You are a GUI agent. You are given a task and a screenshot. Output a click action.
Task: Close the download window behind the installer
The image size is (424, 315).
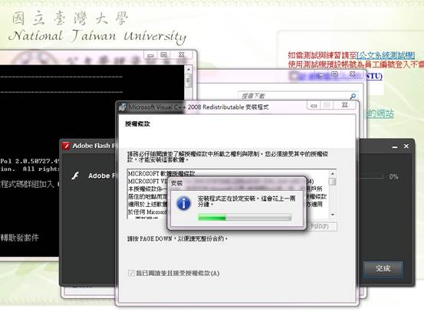point(353,74)
